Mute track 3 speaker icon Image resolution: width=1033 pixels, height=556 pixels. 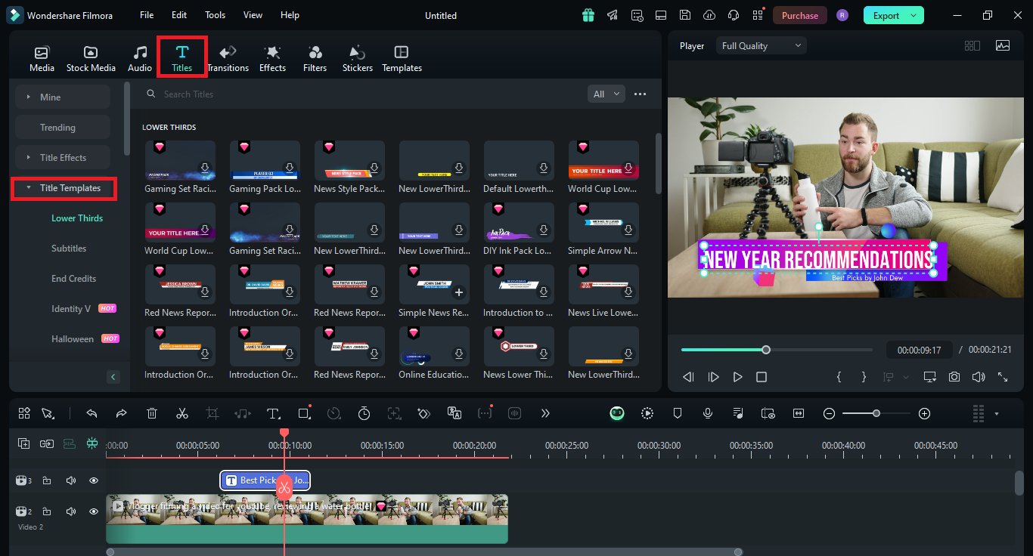(x=71, y=480)
